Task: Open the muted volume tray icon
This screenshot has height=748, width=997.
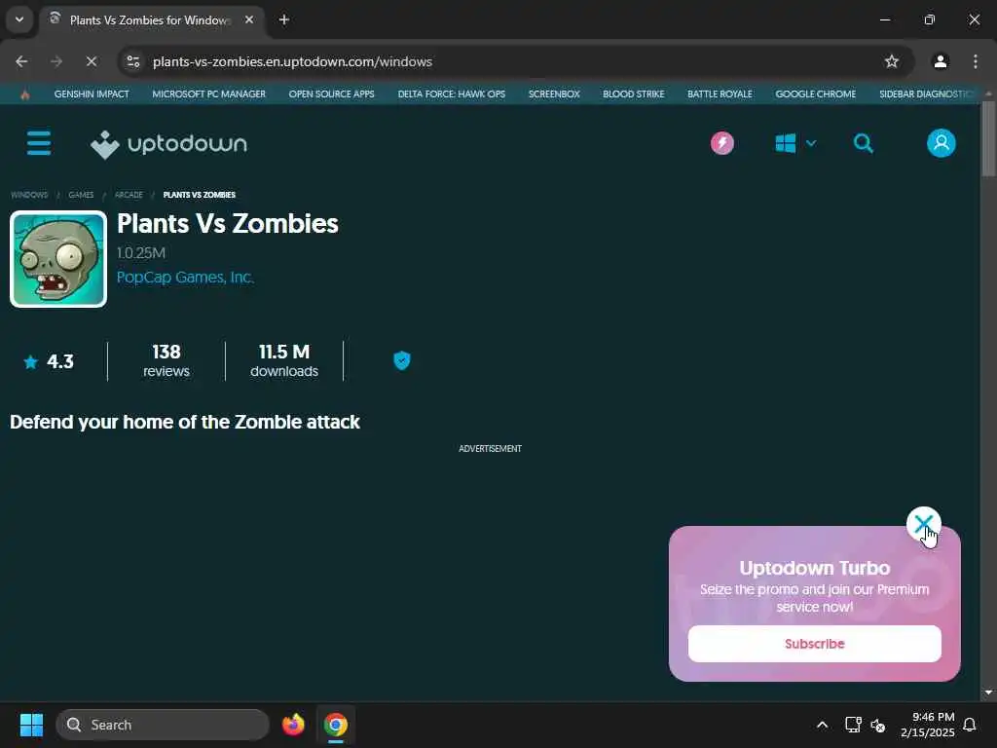Action: [x=878, y=725]
